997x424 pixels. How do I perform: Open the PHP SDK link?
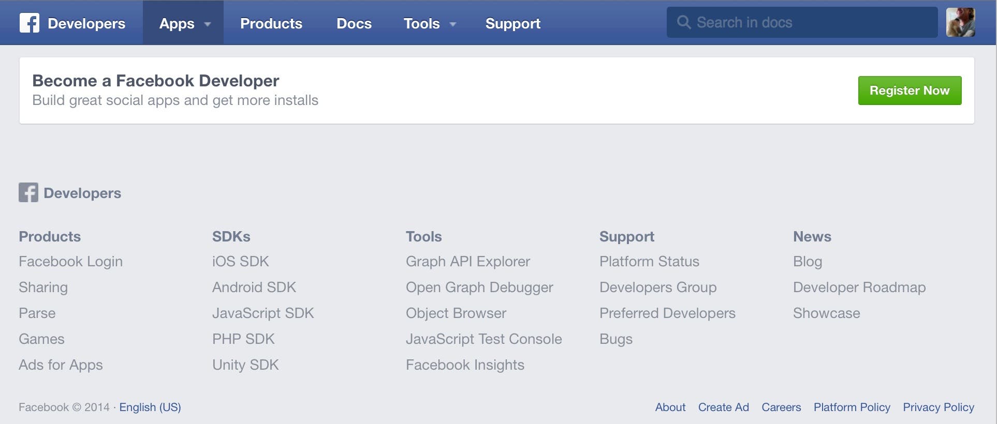click(x=243, y=339)
